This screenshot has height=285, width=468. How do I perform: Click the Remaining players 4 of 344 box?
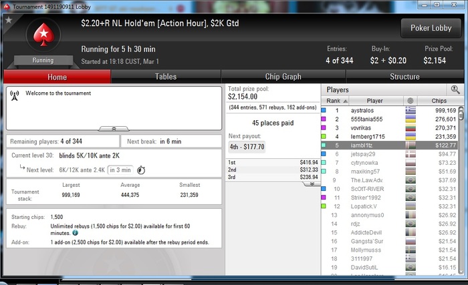[x=63, y=141]
